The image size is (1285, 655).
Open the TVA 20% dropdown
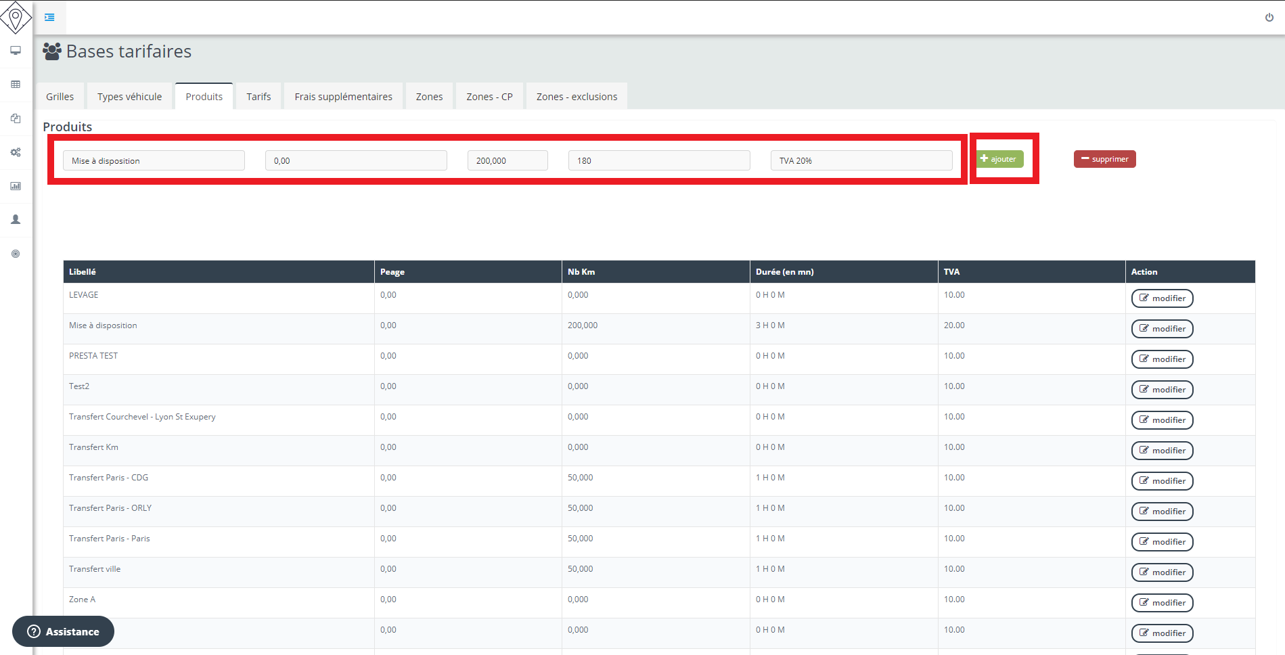pos(861,161)
